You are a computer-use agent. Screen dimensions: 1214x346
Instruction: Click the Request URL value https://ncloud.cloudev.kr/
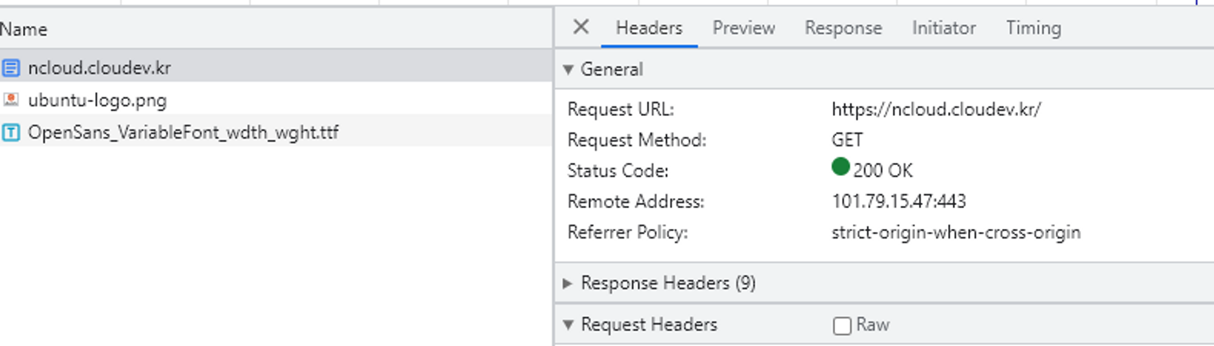pyautogui.click(x=936, y=109)
